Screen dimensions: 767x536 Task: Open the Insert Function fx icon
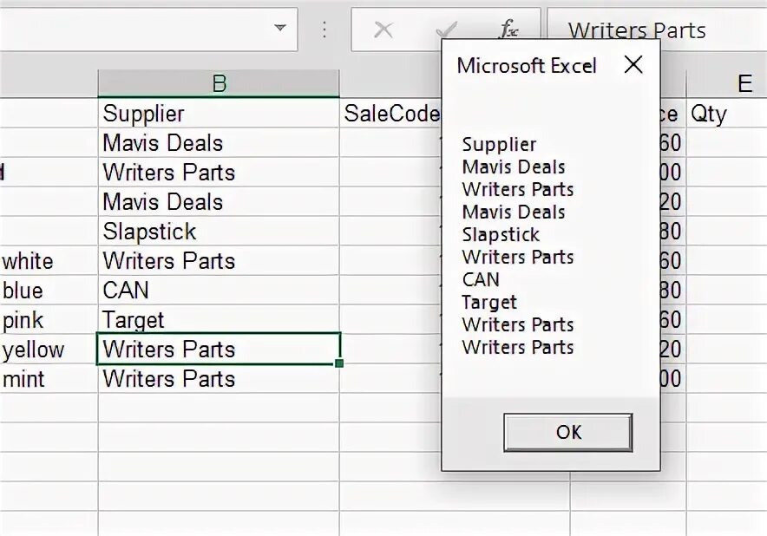coord(509,30)
